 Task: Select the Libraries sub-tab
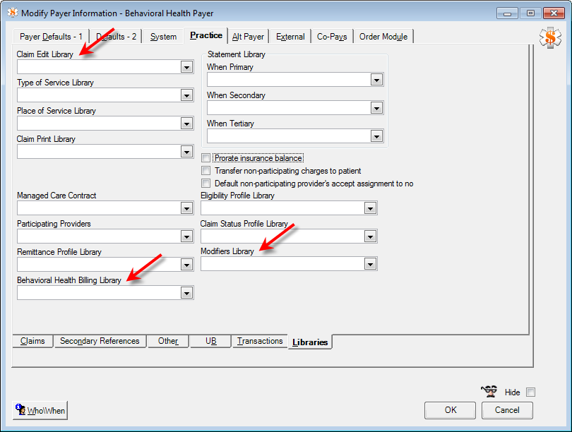pos(310,342)
